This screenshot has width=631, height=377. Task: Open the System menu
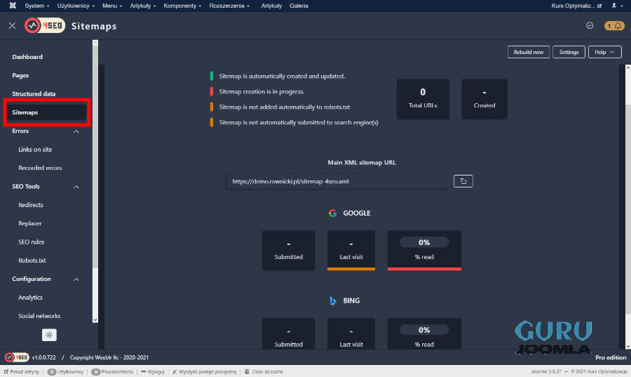point(37,6)
